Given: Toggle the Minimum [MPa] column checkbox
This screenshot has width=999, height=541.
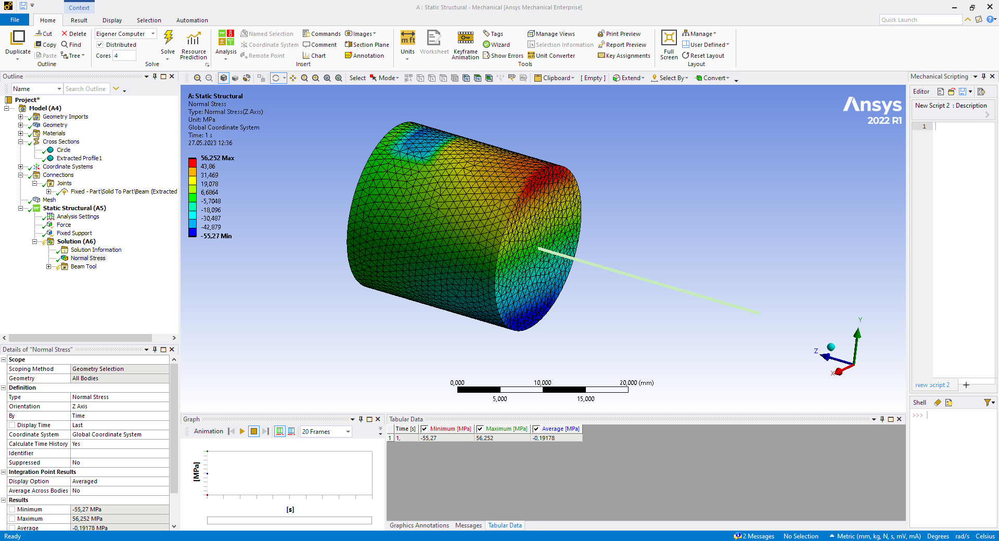Looking at the screenshot, I should (x=424, y=429).
